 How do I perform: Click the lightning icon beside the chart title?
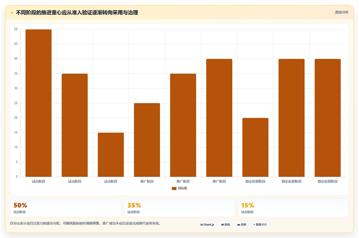point(12,13)
